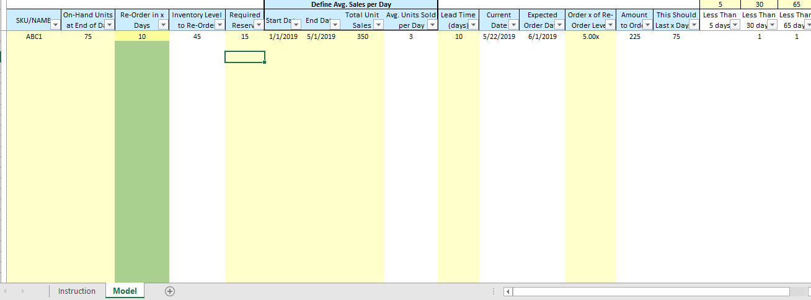Open Start Date filter arrow
The image size is (811, 300).
(x=296, y=25)
